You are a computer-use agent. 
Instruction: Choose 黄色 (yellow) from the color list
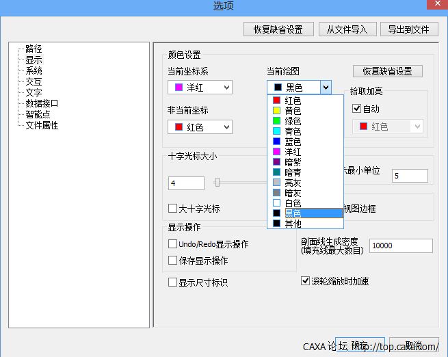pos(293,111)
